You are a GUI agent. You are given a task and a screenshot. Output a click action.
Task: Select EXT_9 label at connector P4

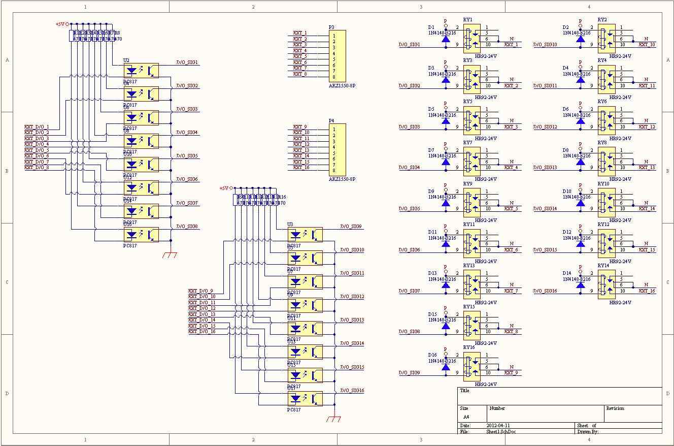(300, 127)
